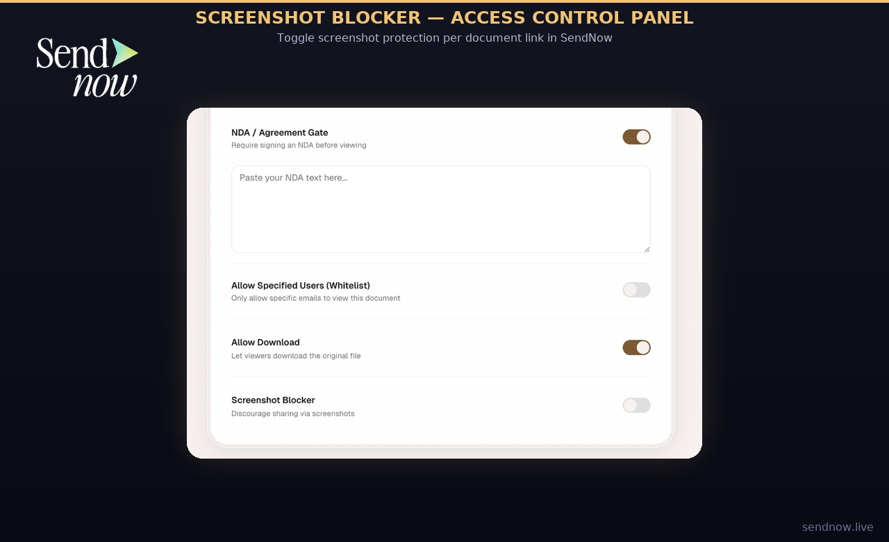Viewport: 889px width, 542px height.
Task: Click the 'Require signing an NDA before viewing' text
Action: click(299, 145)
